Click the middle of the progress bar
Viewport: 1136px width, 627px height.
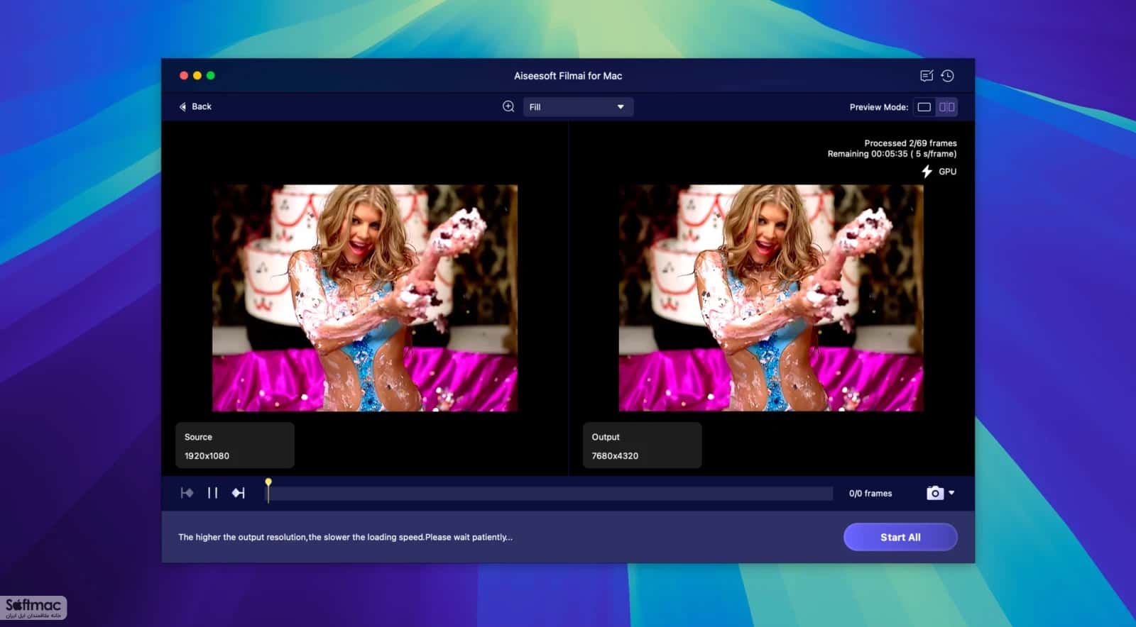tap(550, 493)
